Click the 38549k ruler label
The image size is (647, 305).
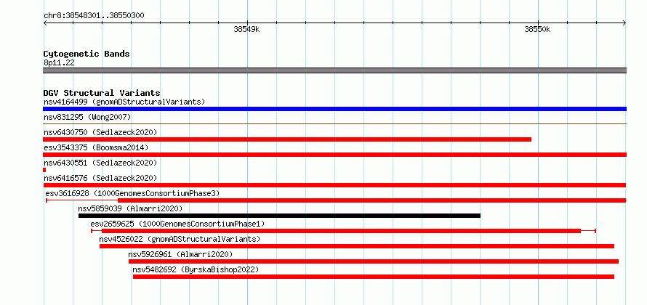click(x=246, y=29)
